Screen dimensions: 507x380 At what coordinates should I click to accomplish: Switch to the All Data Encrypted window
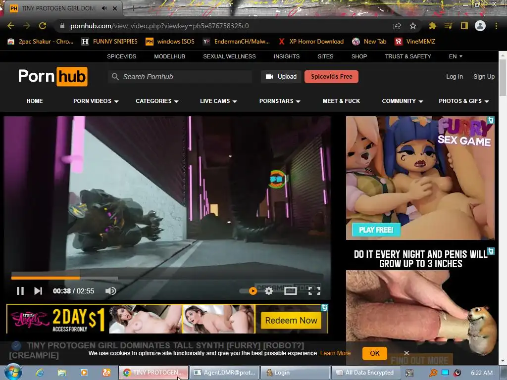pyautogui.click(x=365, y=373)
